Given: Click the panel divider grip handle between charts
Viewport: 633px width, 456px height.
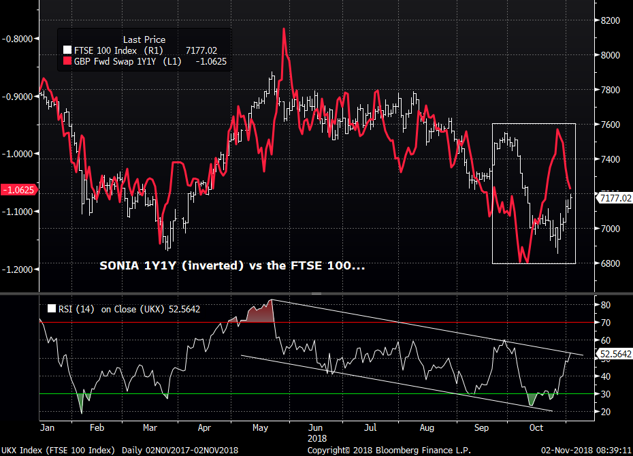Looking at the screenshot, I should pos(316,293).
